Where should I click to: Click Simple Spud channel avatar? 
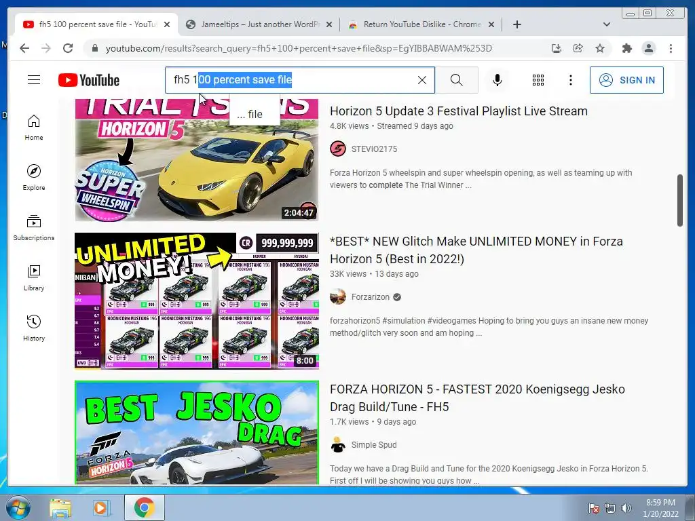pyautogui.click(x=338, y=445)
